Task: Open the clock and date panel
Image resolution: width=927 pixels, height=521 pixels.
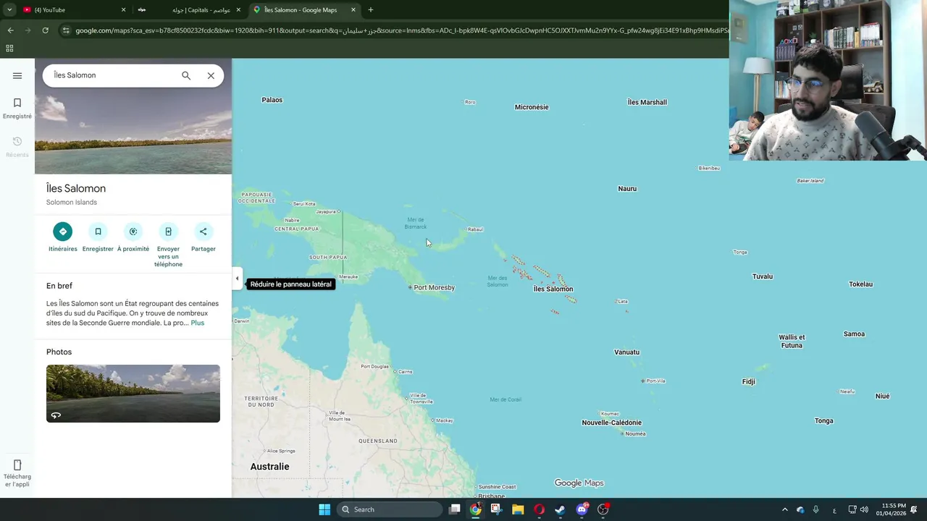Action: tap(891, 509)
